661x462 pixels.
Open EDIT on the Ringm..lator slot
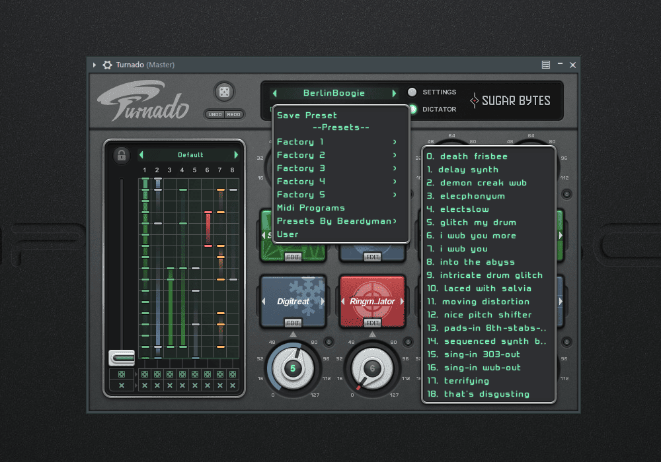(x=372, y=323)
